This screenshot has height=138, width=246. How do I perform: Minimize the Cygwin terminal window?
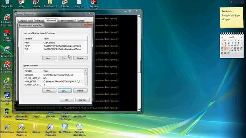coord(125,11)
